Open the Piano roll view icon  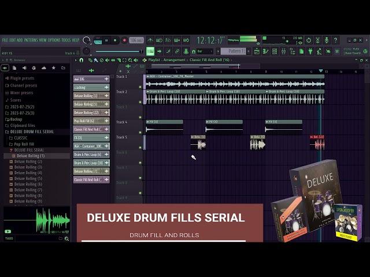(x=266, y=51)
